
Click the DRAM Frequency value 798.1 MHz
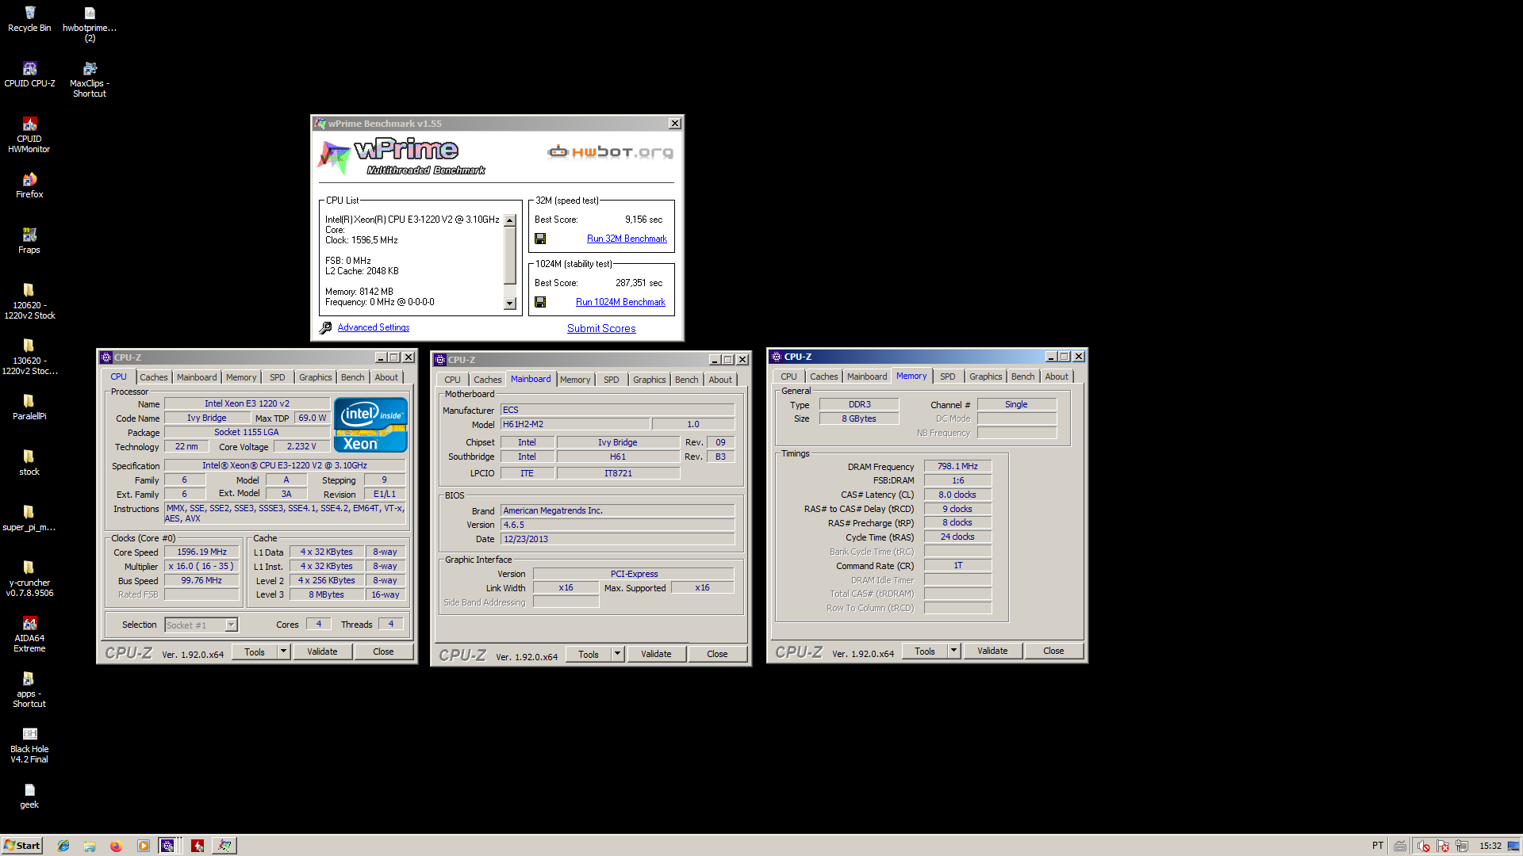957,467
